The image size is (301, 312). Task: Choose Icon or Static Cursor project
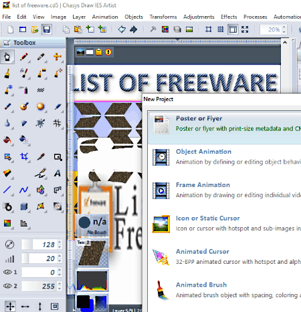pos(225,224)
